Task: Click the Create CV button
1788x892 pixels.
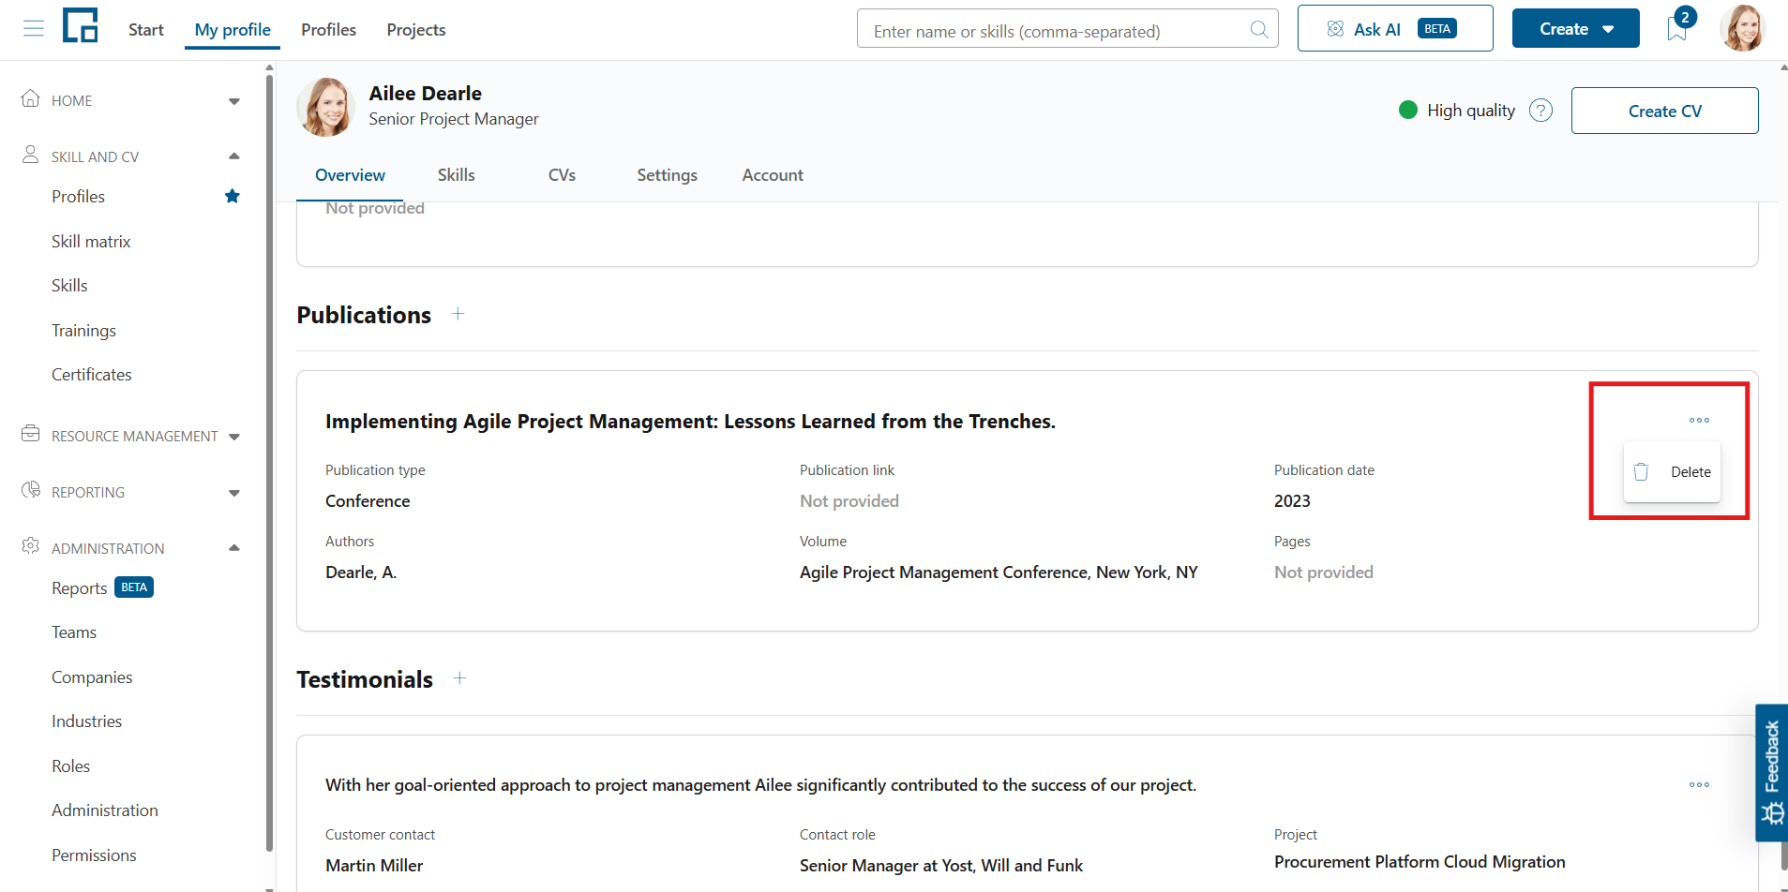Action: tap(1664, 111)
